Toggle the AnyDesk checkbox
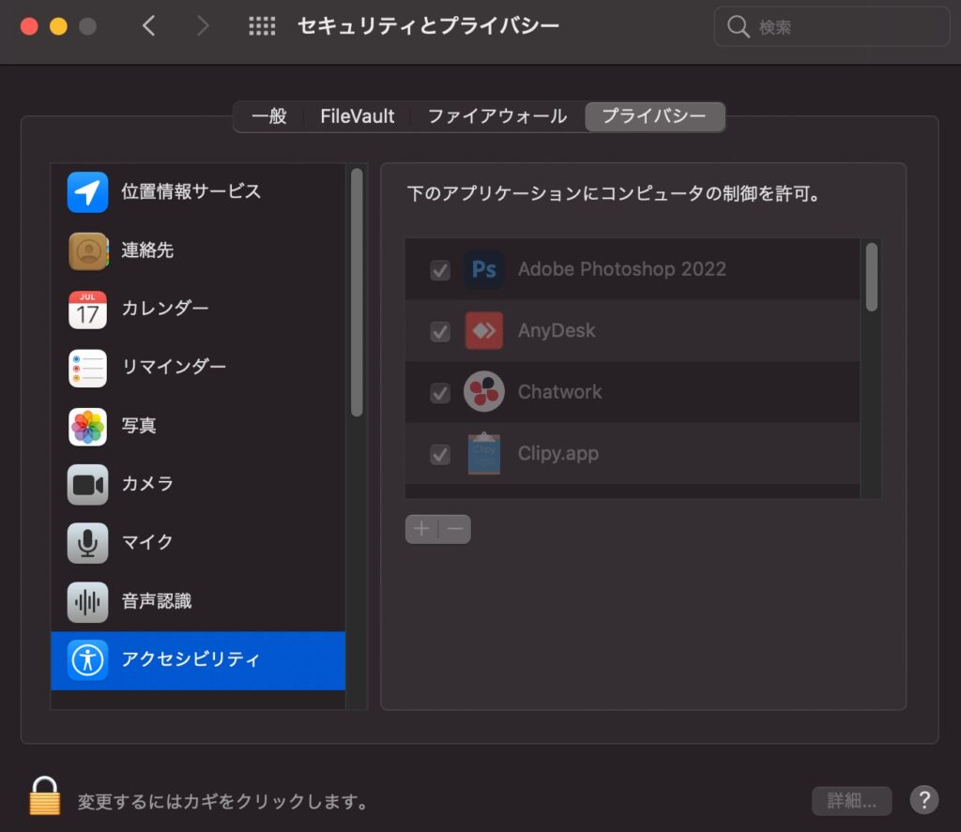 coord(440,331)
